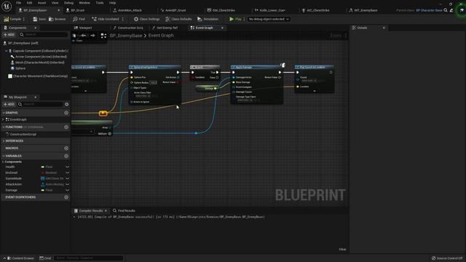Expand the Components variable category
The height and width of the screenshot is (262, 466).
coord(3,162)
